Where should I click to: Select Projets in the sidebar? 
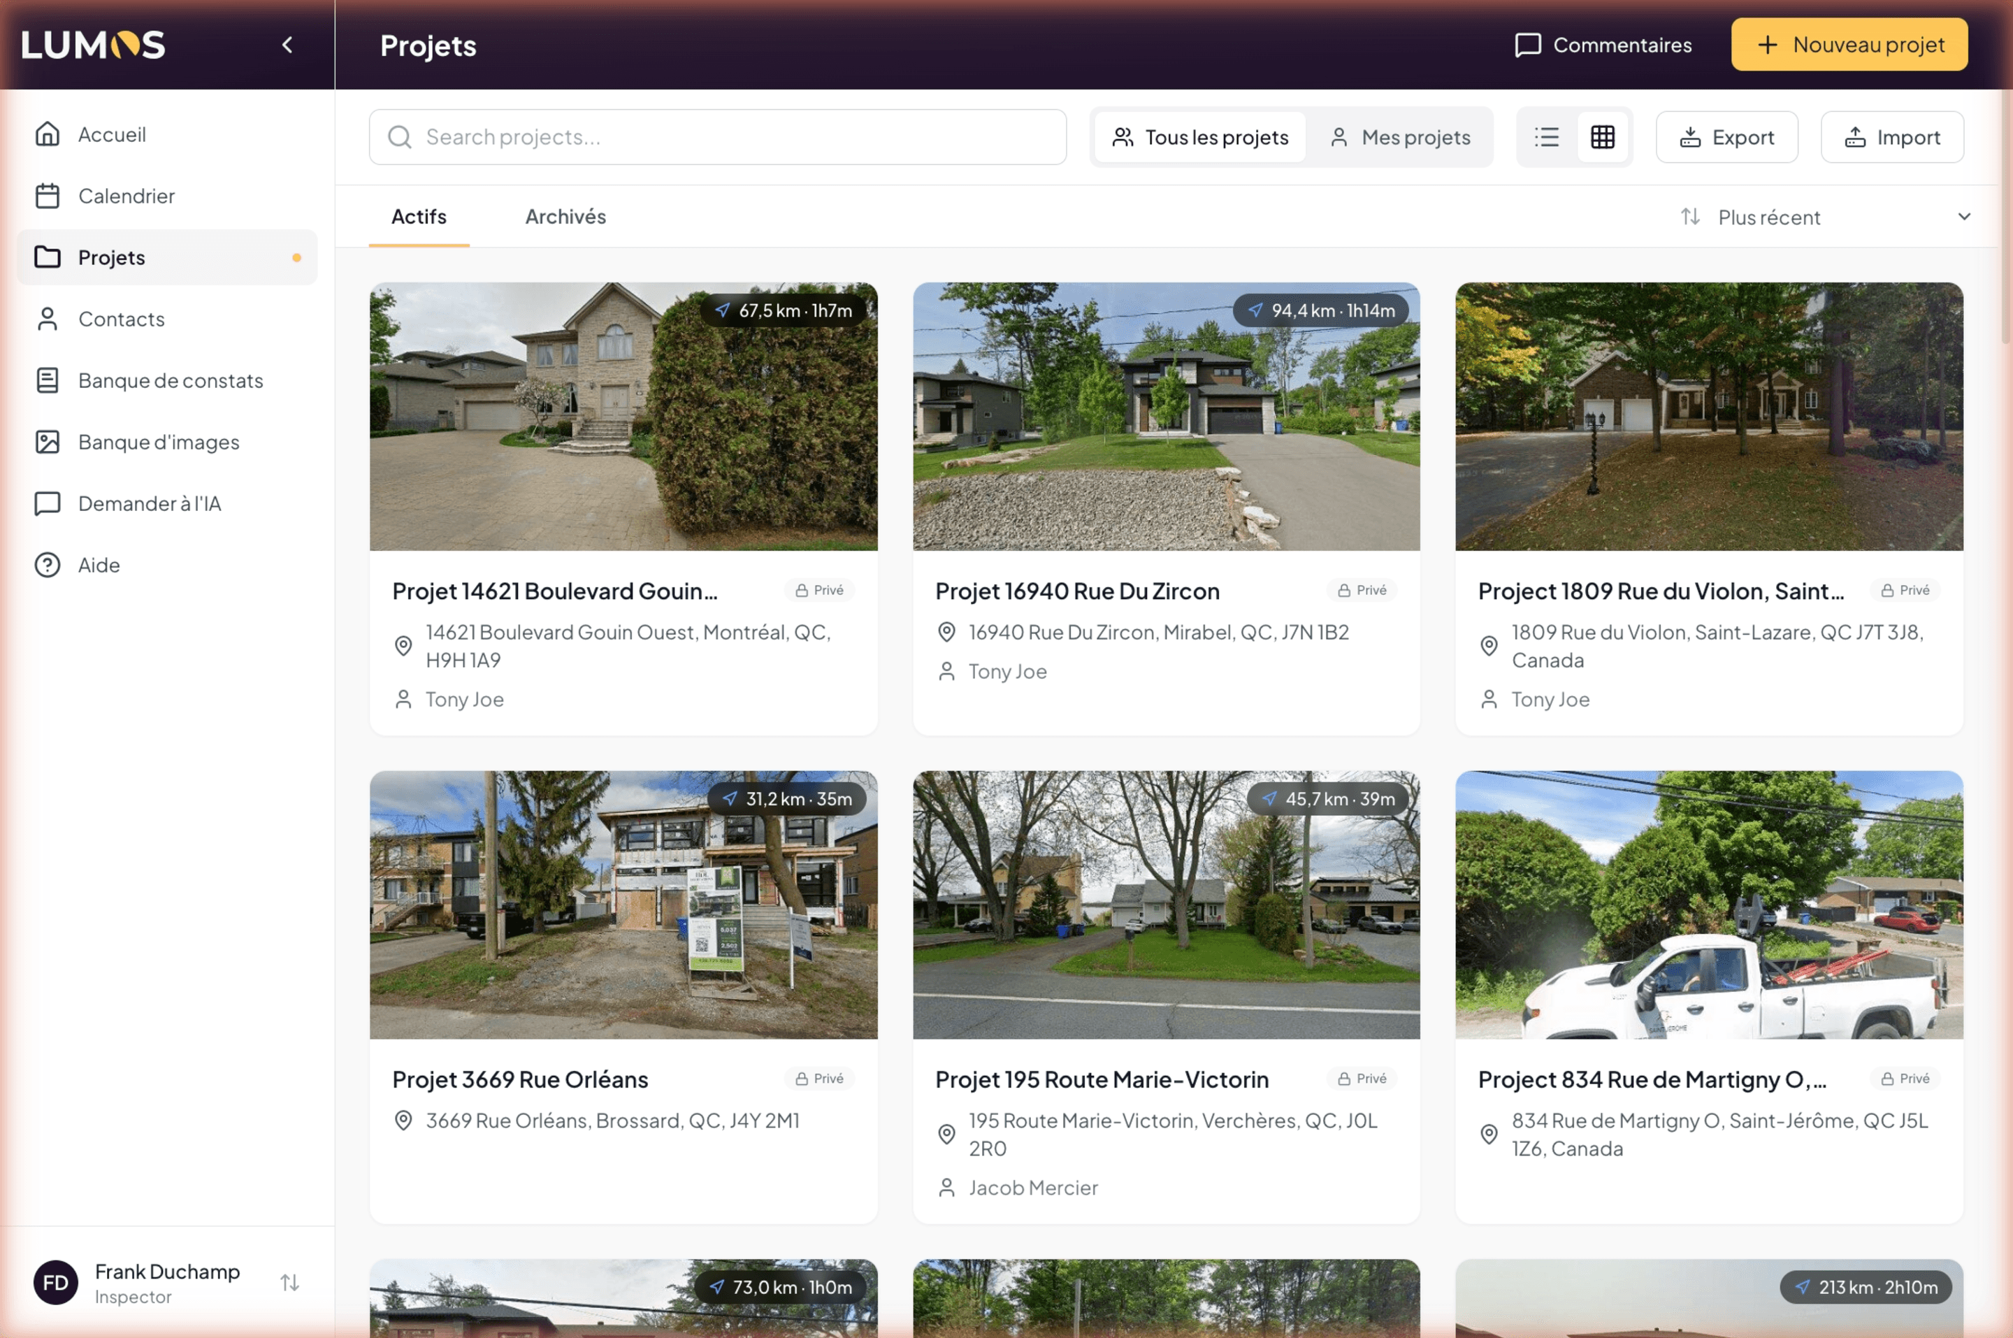click(167, 258)
